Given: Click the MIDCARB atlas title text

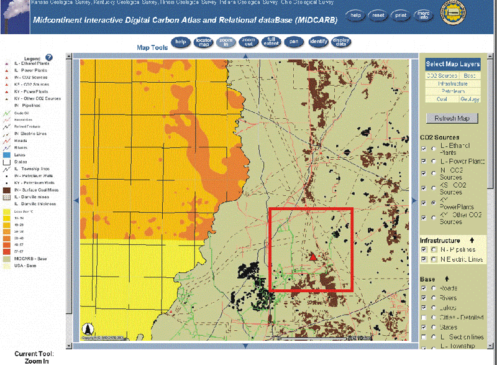Looking at the screenshot, I should (x=185, y=20).
